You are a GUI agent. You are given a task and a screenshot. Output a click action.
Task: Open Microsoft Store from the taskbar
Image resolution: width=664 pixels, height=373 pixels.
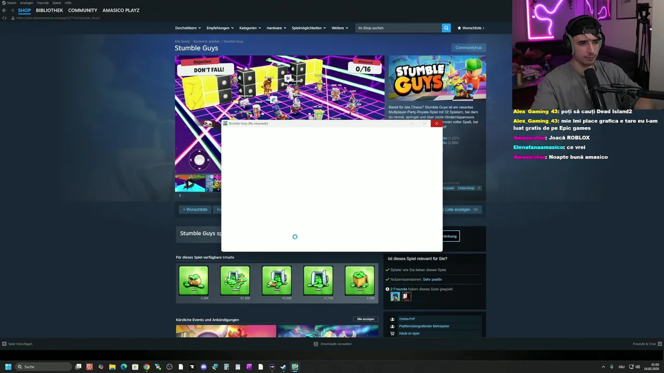click(135, 367)
